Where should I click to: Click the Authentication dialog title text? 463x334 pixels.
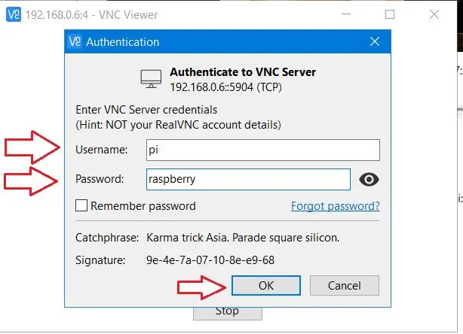(123, 42)
